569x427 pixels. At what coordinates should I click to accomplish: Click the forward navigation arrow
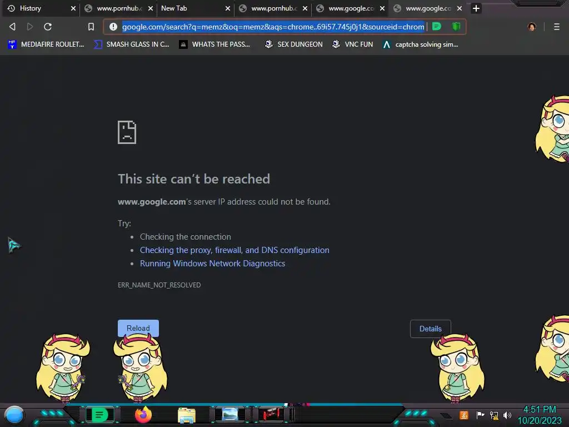[x=30, y=27]
